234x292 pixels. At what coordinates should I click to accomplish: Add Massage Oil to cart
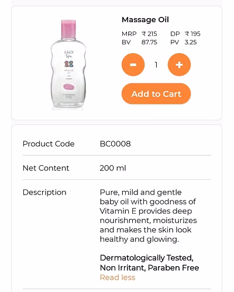point(156,93)
